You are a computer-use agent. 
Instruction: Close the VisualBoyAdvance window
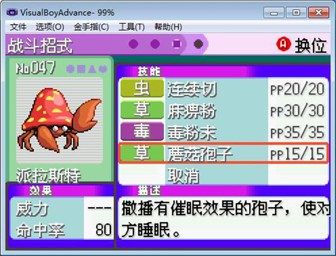[319, 13]
